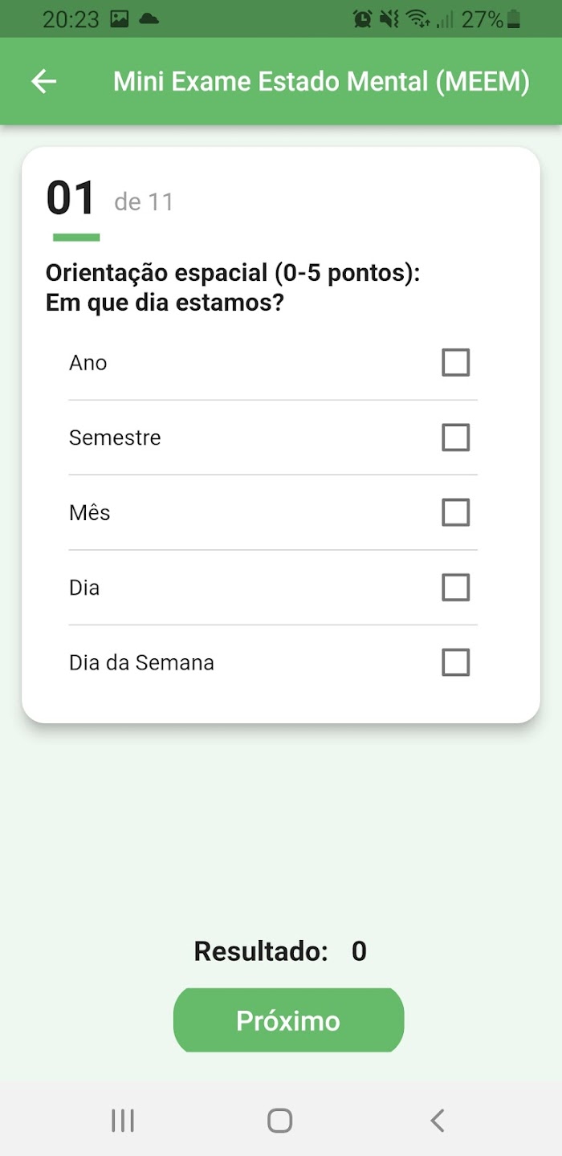
Task: Tap the Android home button icon
Action: (279, 1120)
